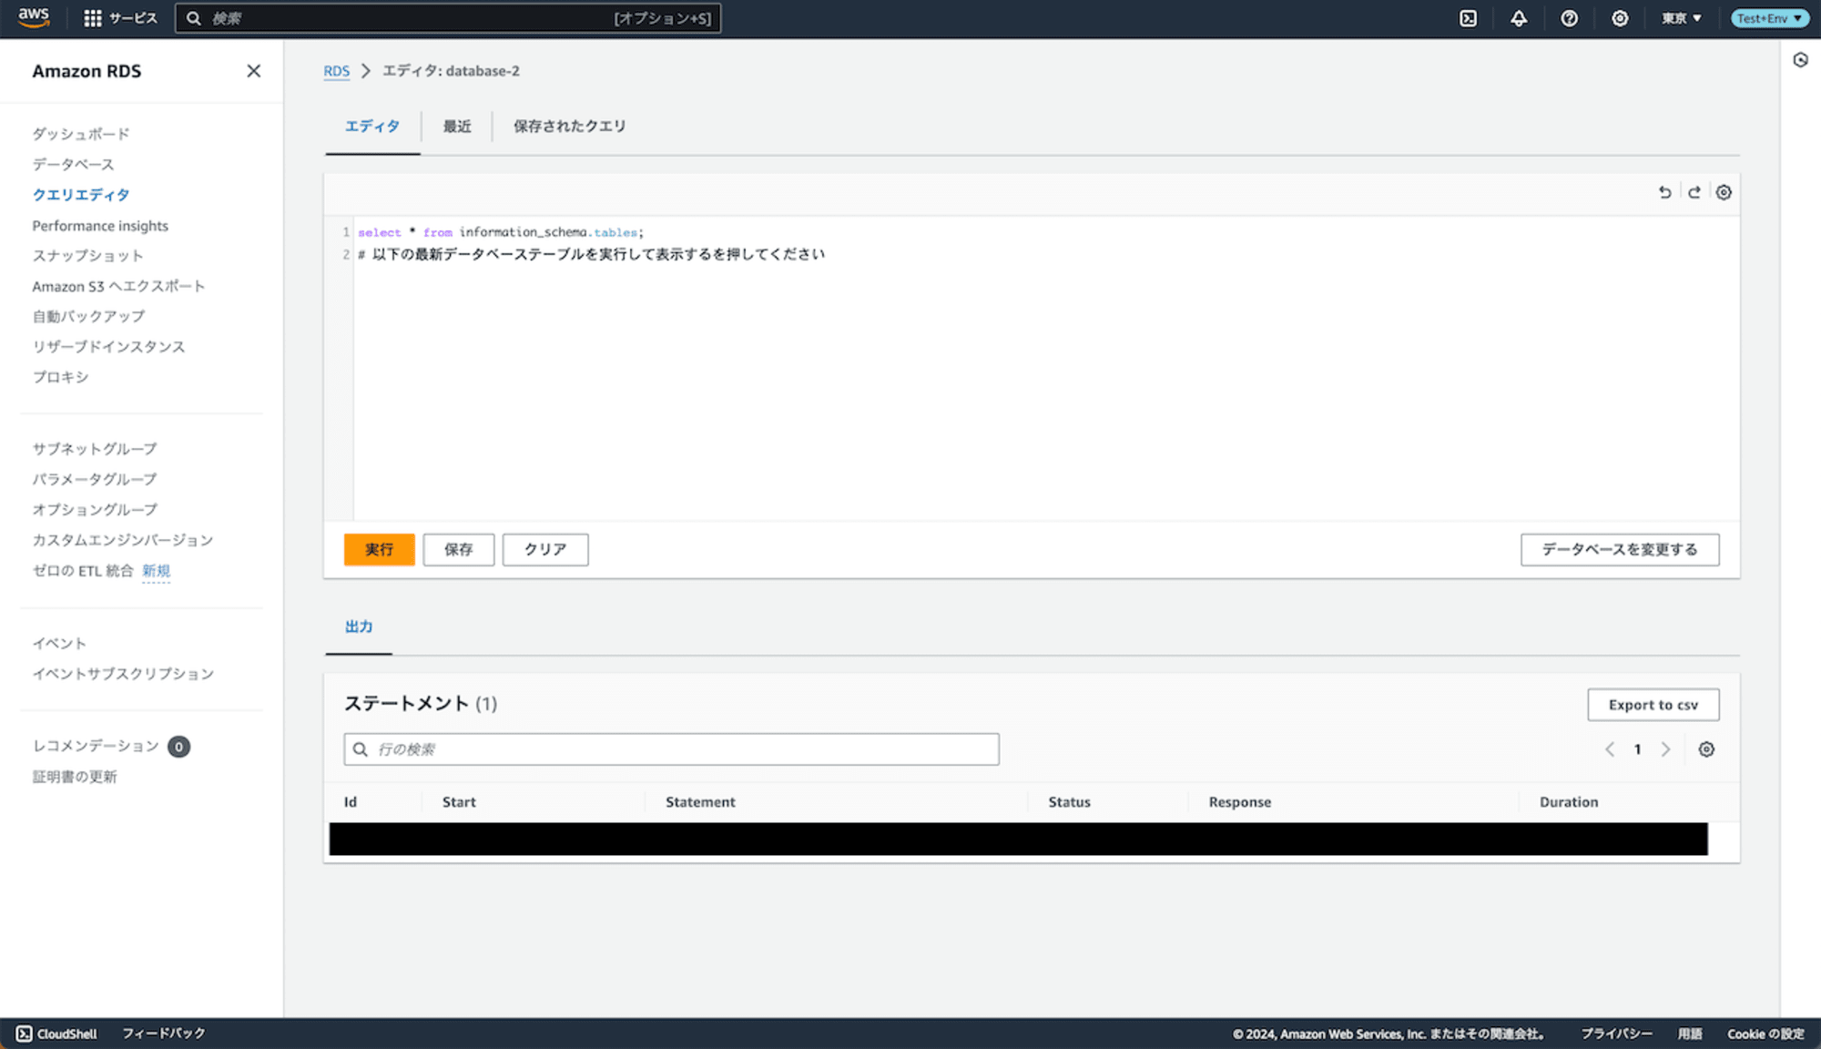Open the AWS home logo
This screenshot has width=1821, height=1049.
(34, 17)
